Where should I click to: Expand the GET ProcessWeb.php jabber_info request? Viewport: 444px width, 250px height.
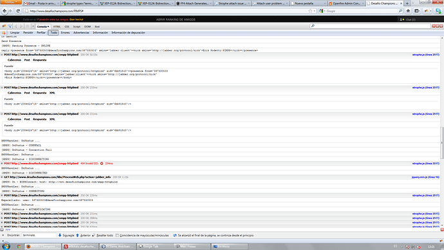2,177
